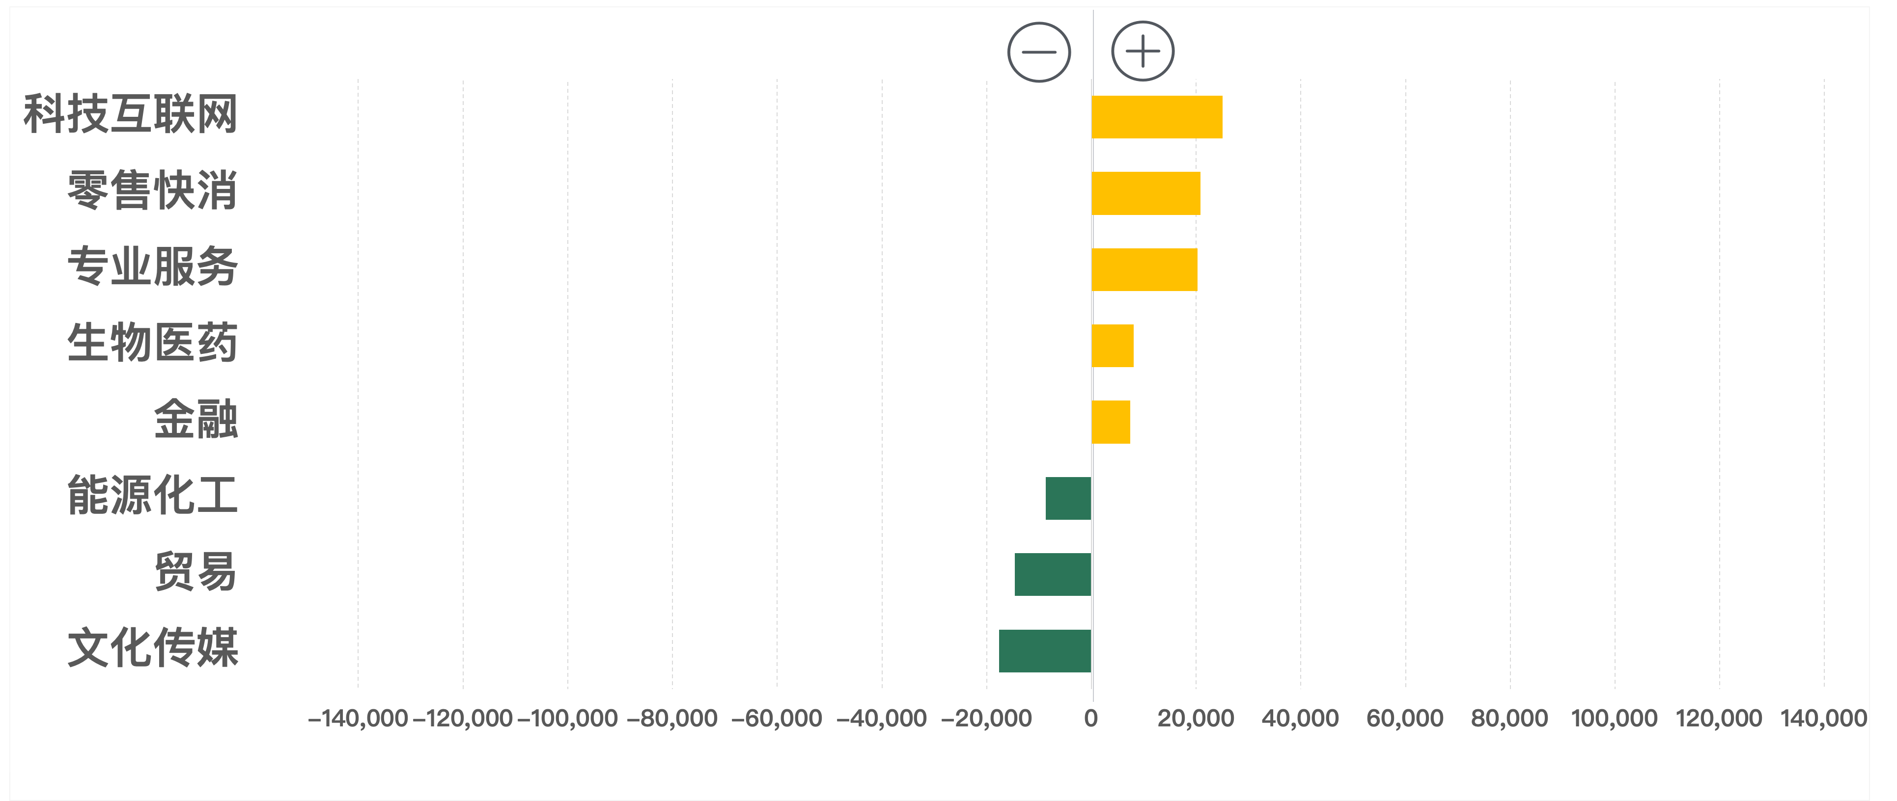Click the yellow 零售快消 bar
Viewport: 1897px width, 801px height.
[x=1145, y=193]
